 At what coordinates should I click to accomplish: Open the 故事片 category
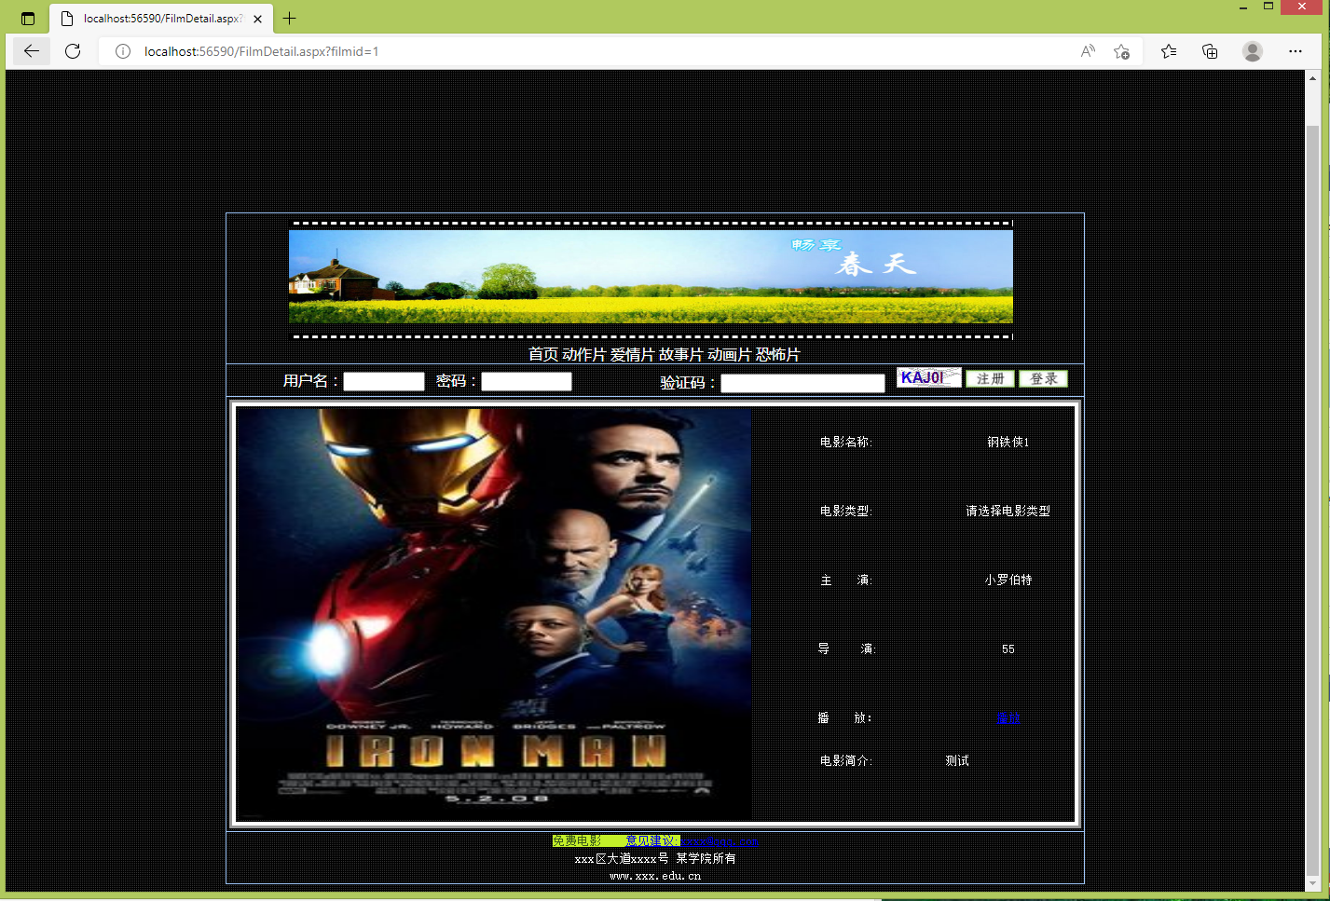pos(680,354)
